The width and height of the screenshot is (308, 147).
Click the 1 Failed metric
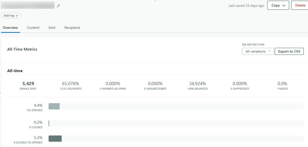point(282,86)
